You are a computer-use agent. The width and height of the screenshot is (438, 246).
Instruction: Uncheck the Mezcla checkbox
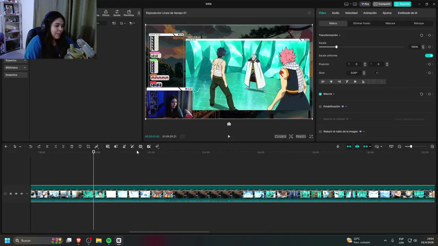320,94
